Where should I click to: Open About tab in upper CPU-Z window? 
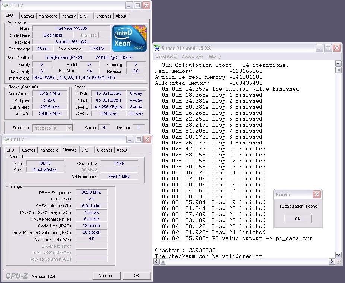(x=121, y=16)
